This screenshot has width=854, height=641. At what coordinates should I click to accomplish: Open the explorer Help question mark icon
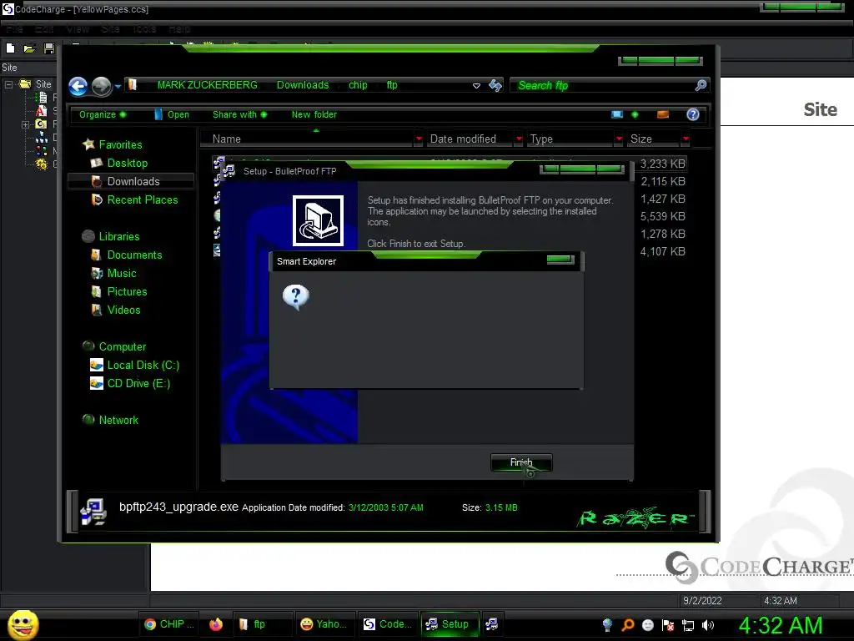coord(693,114)
